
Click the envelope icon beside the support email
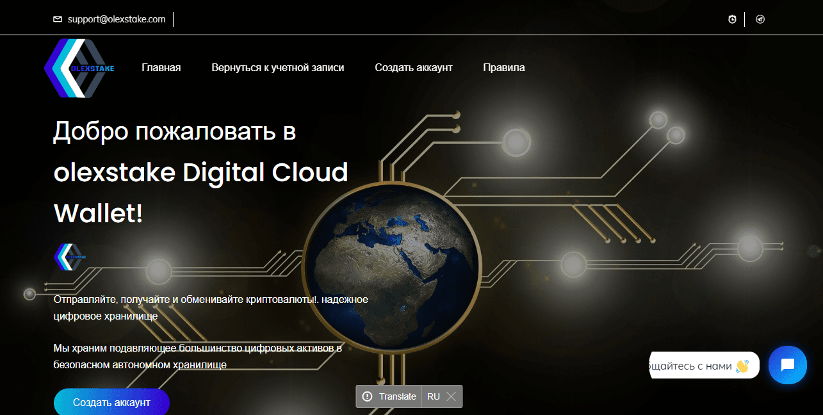pyautogui.click(x=57, y=19)
